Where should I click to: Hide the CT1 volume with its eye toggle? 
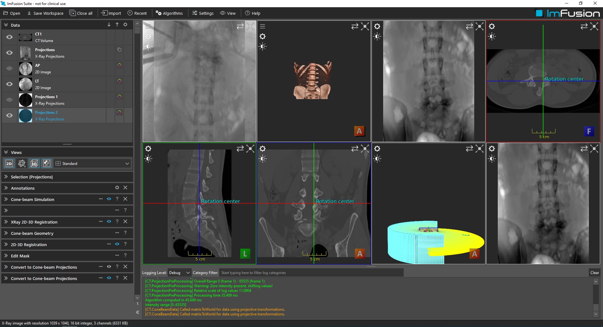(x=9, y=37)
